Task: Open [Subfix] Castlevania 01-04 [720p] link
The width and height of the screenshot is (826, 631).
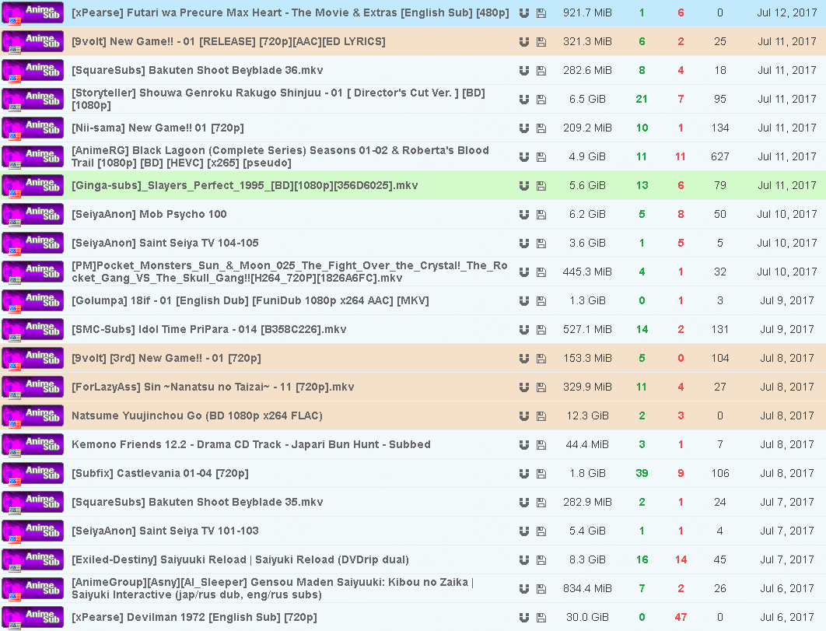Action: click(x=159, y=473)
